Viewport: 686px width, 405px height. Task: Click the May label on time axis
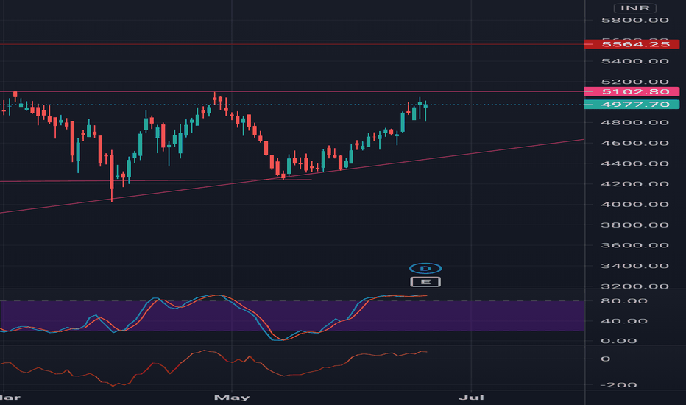pos(232,398)
